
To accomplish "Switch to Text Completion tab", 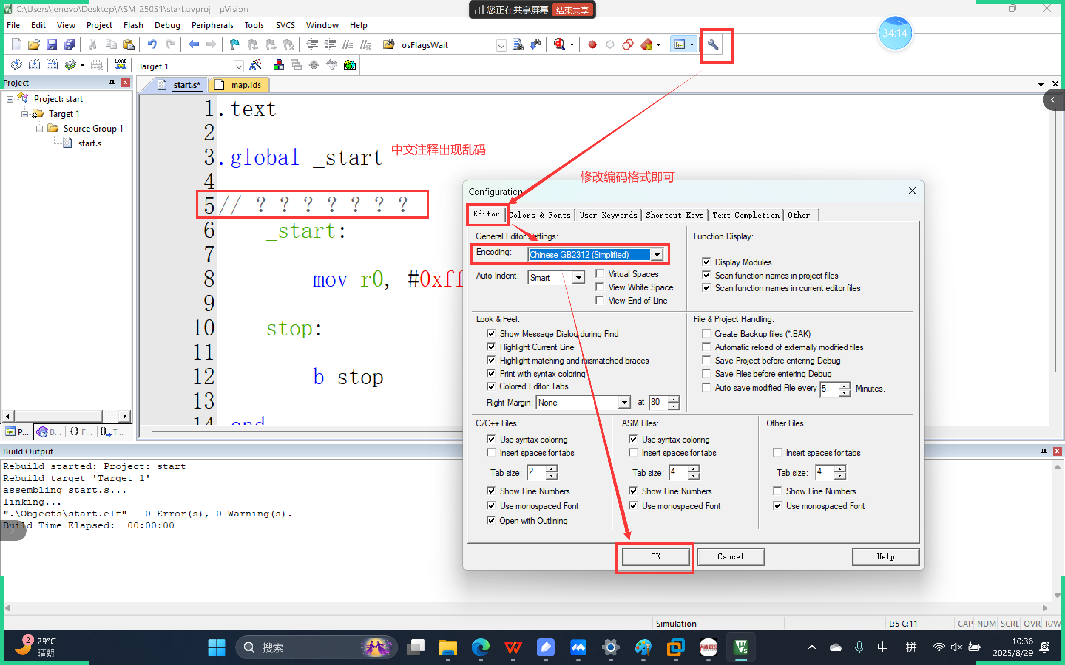I will coord(746,215).
